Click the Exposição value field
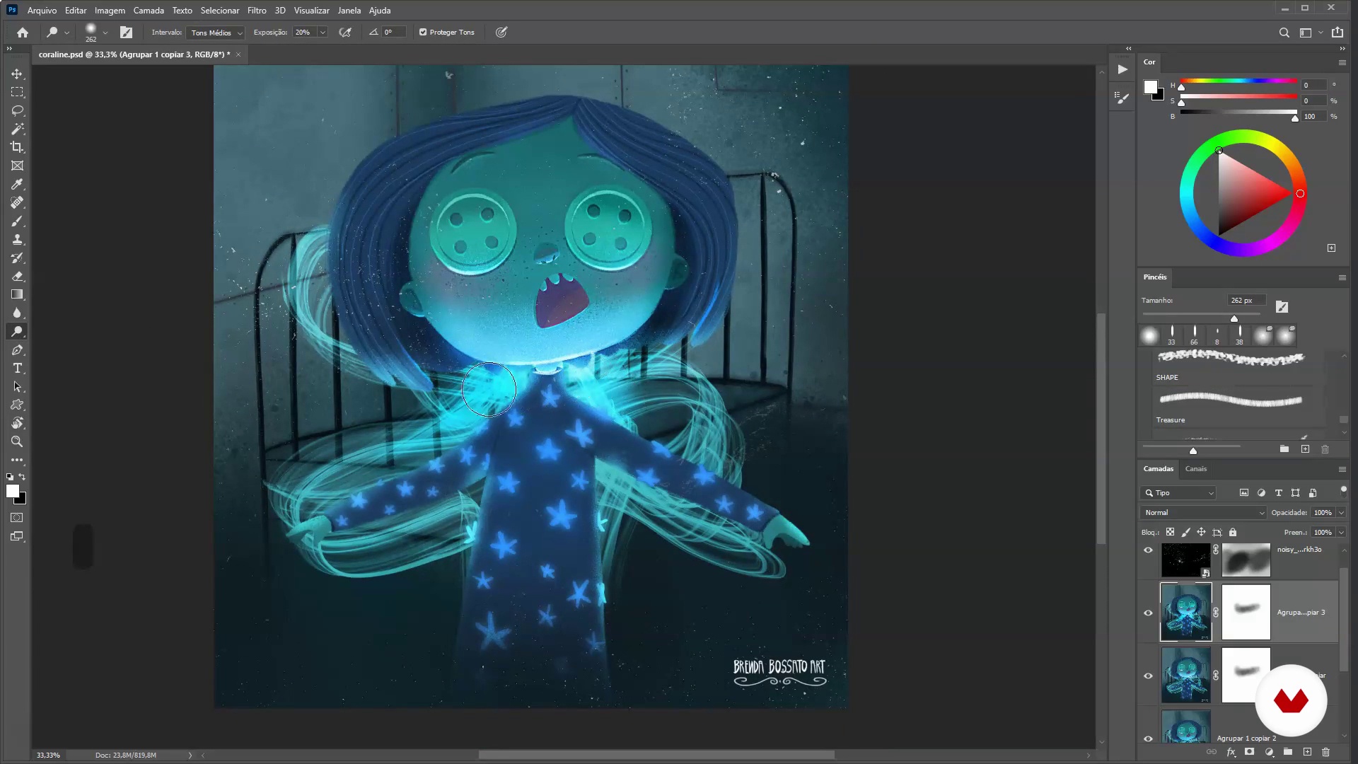This screenshot has width=1358, height=764. (x=305, y=33)
